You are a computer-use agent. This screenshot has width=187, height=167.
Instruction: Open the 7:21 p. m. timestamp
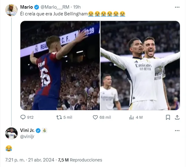[x=17, y=160]
